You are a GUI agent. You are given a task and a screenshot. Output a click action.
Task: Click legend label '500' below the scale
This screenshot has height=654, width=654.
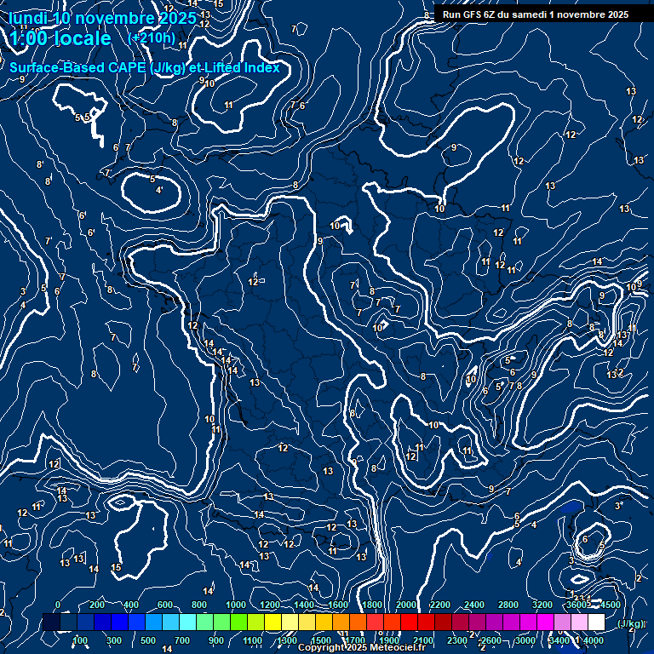(148, 640)
